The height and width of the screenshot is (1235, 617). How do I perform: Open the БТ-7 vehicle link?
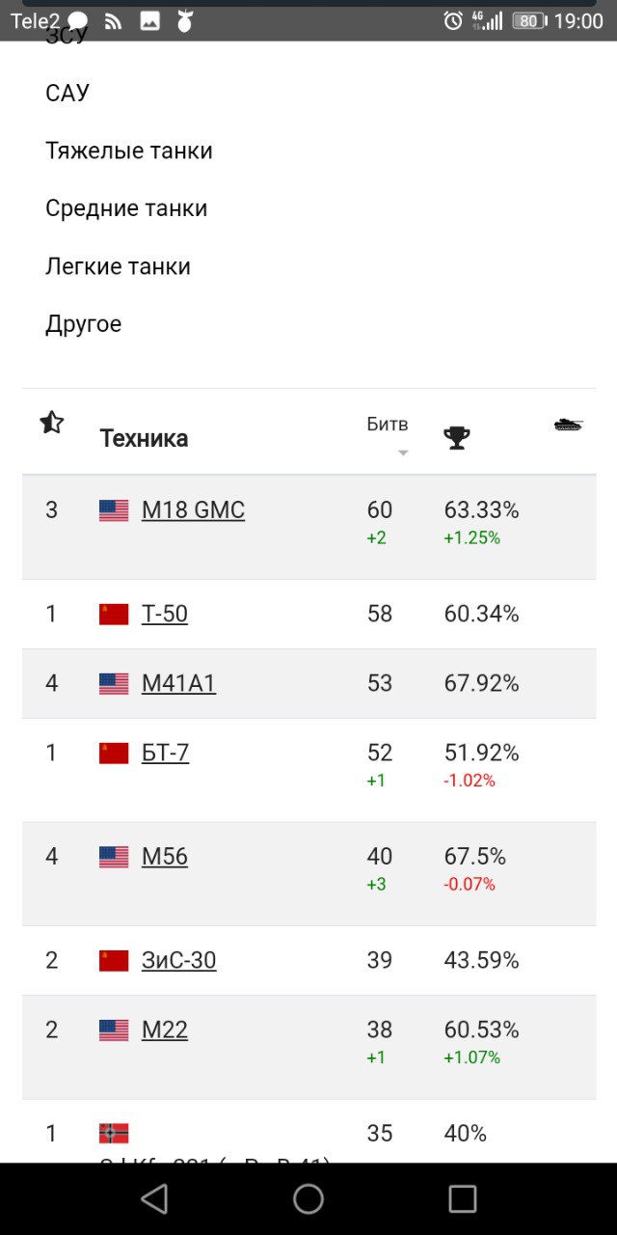(165, 754)
